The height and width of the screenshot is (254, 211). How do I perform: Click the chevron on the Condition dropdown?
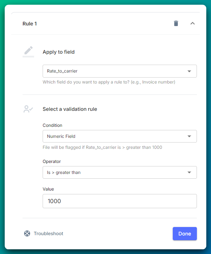(189, 136)
